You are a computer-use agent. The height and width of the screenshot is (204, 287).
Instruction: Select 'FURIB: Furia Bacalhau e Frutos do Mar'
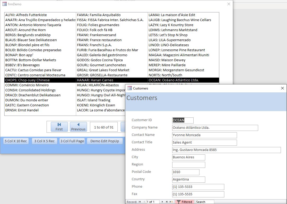(112, 50)
